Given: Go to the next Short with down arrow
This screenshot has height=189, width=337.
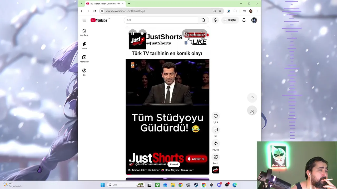Looking at the screenshot, I should point(252,111).
